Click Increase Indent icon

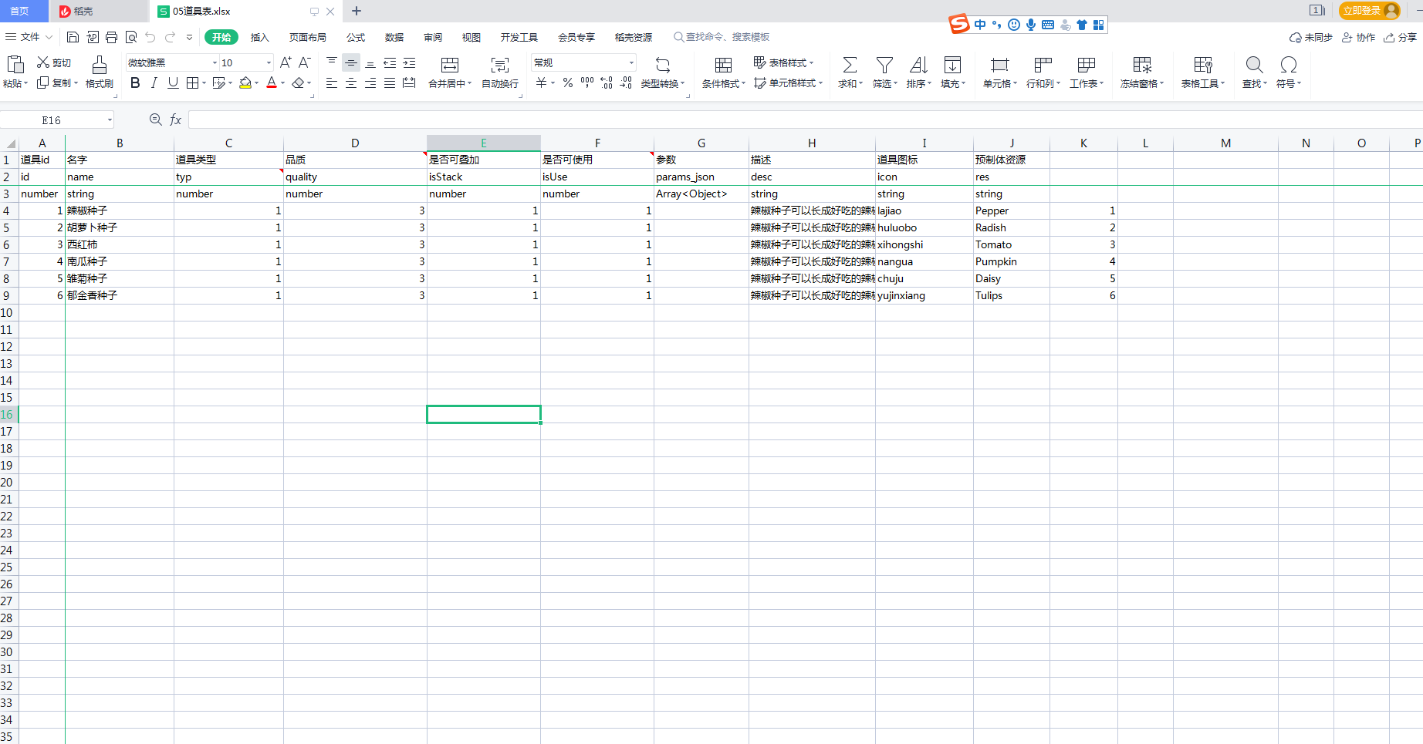point(409,63)
